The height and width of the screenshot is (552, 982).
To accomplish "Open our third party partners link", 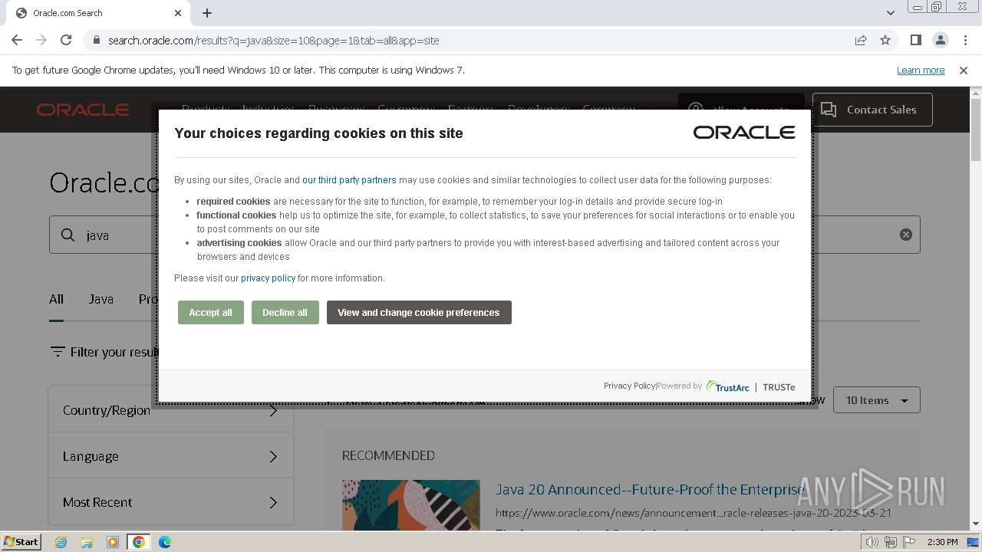I will click(349, 180).
